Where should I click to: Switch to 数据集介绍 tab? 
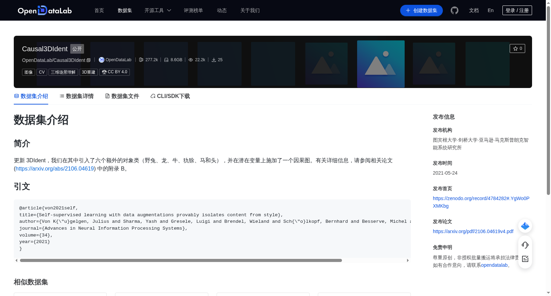point(31,96)
